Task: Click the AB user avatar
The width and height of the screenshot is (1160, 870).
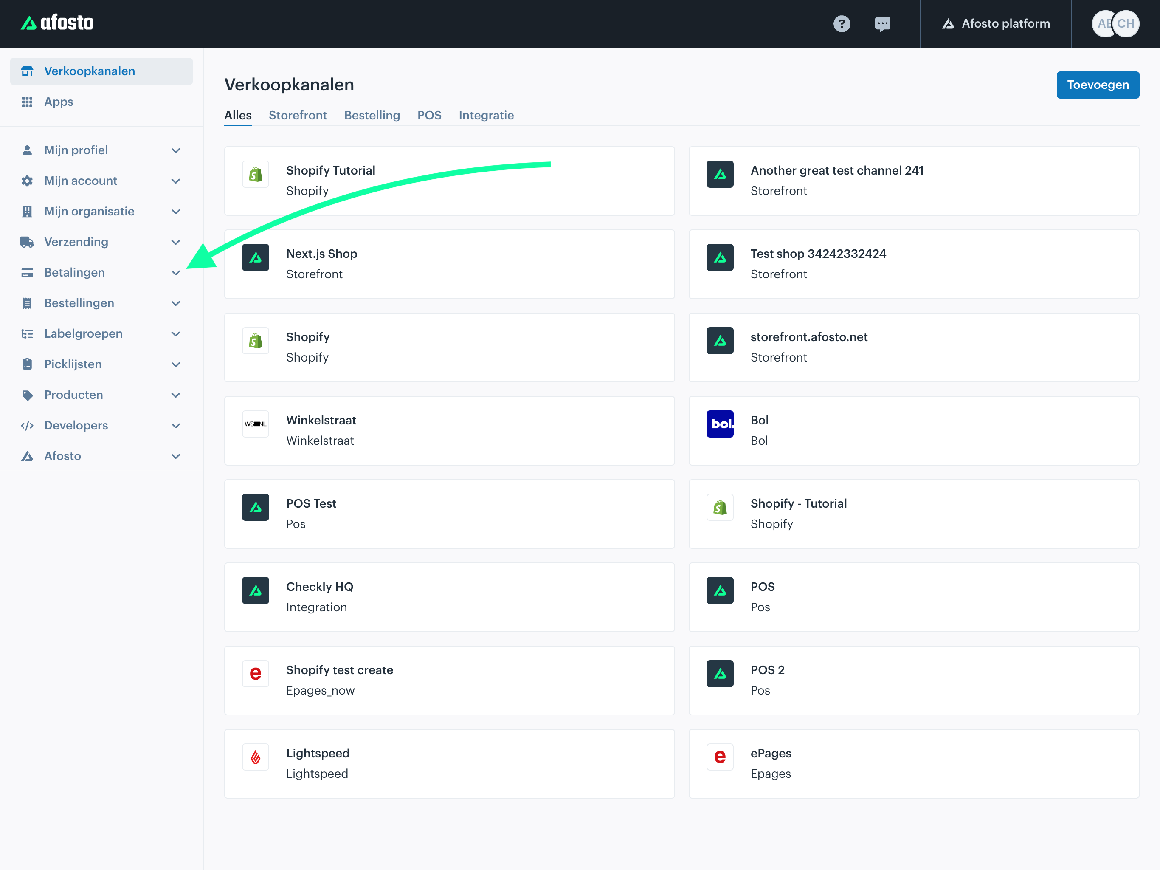Action: pos(1103,24)
